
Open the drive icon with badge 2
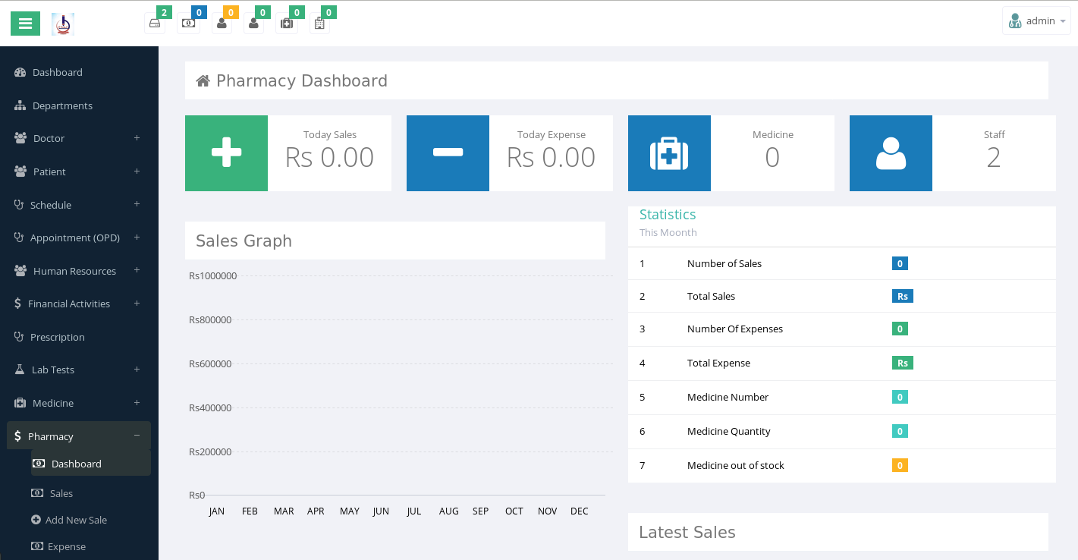pos(155,23)
